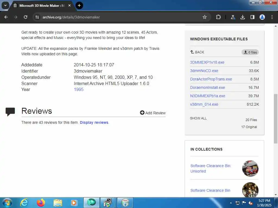The height and width of the screenshot is (208, 278).
Task: Open the Windows Start menu
Action: (x=7, y=203)
